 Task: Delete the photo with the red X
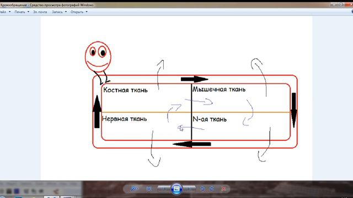click(x=223, y=189)
